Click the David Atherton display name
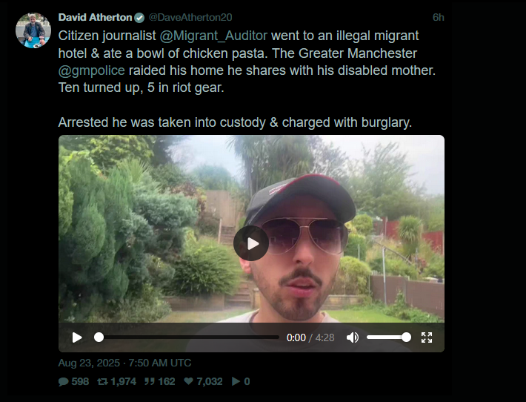 coord(96,18)
